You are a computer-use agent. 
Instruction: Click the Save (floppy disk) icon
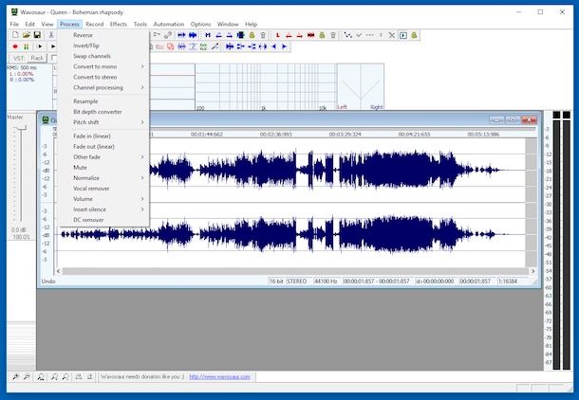tap(37, 34)
